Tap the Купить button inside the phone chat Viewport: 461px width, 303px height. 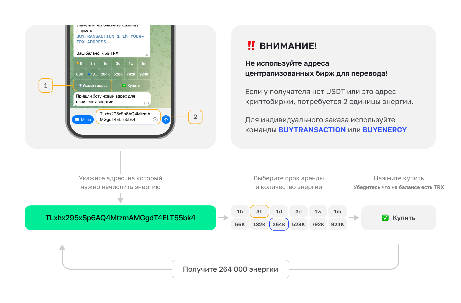(131, 86)
